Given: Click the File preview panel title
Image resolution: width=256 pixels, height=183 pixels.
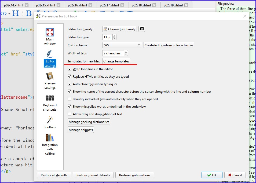Looking at the screenshot, I should click(226, 3).
